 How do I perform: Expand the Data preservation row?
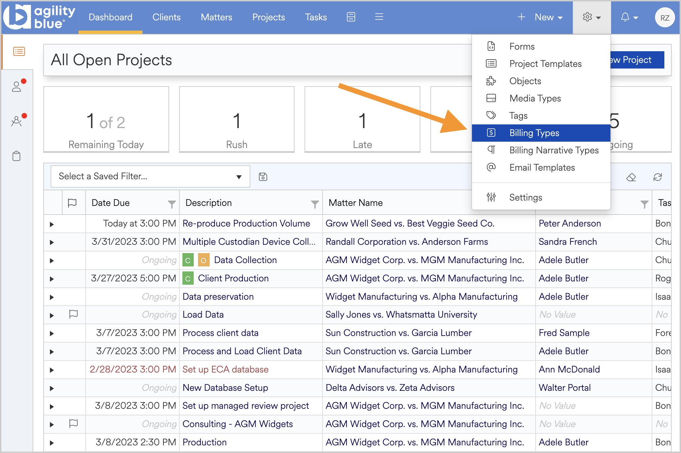52,297
